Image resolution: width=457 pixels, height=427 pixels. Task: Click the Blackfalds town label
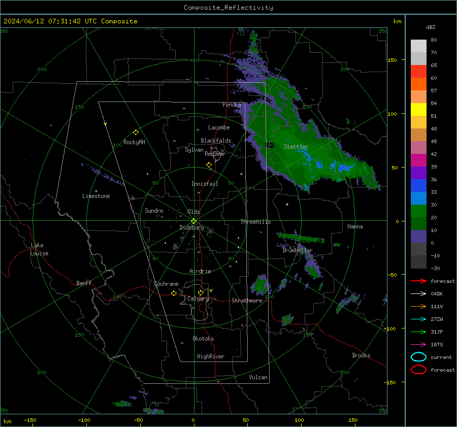pyautogui.click(x=216, y=141)
